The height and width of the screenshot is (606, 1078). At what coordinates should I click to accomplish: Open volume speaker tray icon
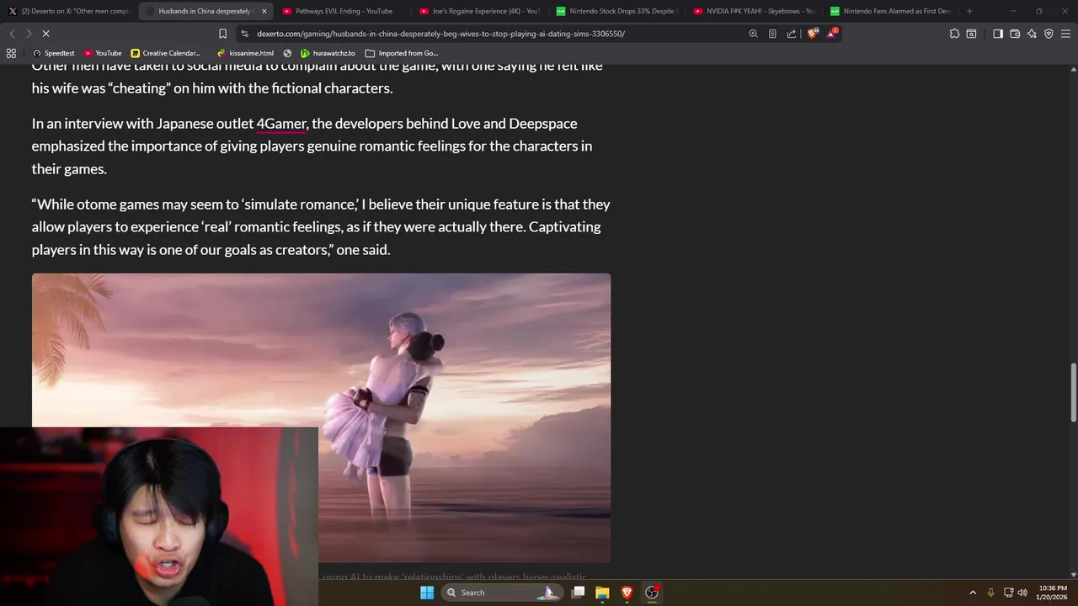(1022, 593)
